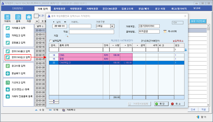Viewport: 213px width, 122px height.
Task: Open the 거래처 icon in the toolbar
Action: point(7,17)
